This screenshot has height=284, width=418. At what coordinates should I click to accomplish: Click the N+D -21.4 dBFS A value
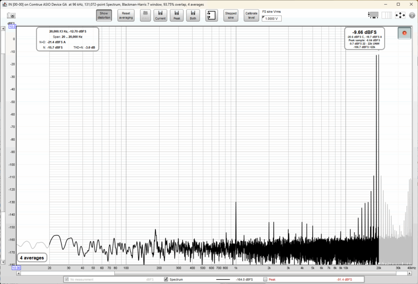(56, 42)
